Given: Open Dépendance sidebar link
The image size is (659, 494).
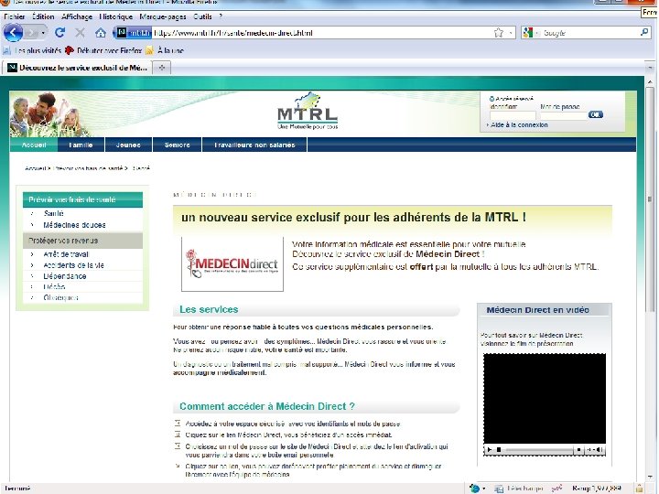Looking at the screenshot, I should (x=65, y=276).
